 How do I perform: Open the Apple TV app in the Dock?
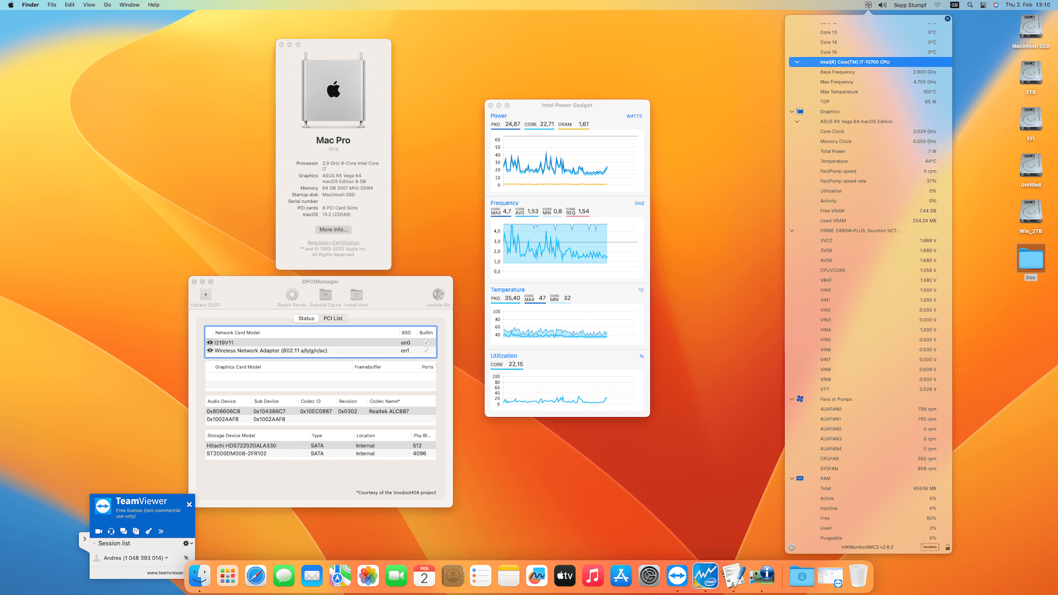(x=565, y=576)
